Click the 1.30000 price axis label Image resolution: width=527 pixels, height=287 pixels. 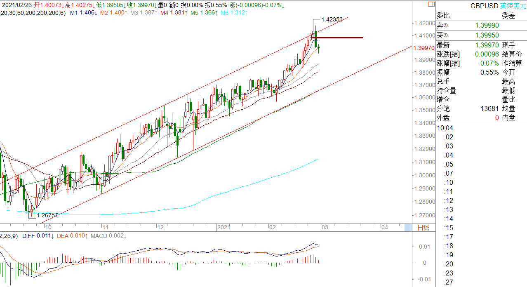tap(424, 175)
